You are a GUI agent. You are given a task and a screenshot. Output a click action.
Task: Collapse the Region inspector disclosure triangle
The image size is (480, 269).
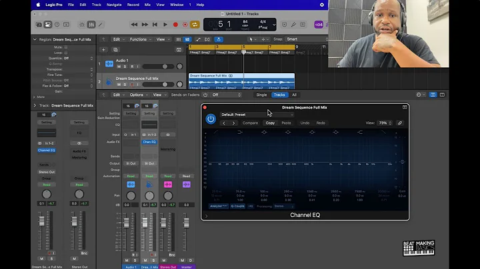(x=35, y=39)
